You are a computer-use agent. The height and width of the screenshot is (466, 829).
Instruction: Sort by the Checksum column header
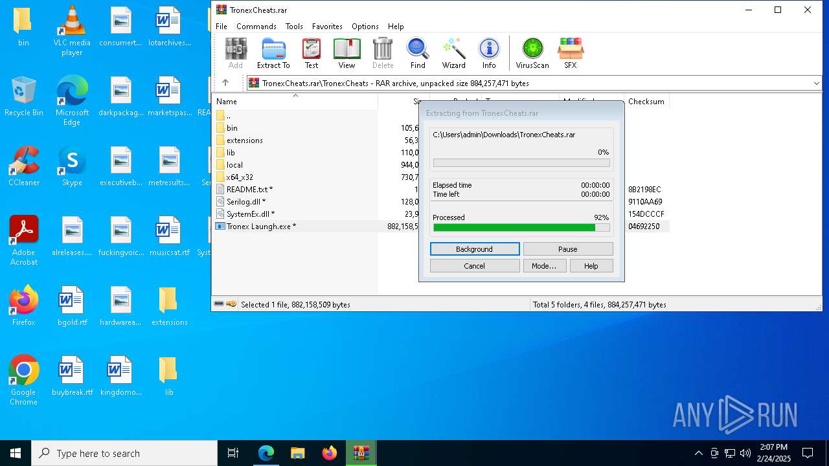(646, 102)
